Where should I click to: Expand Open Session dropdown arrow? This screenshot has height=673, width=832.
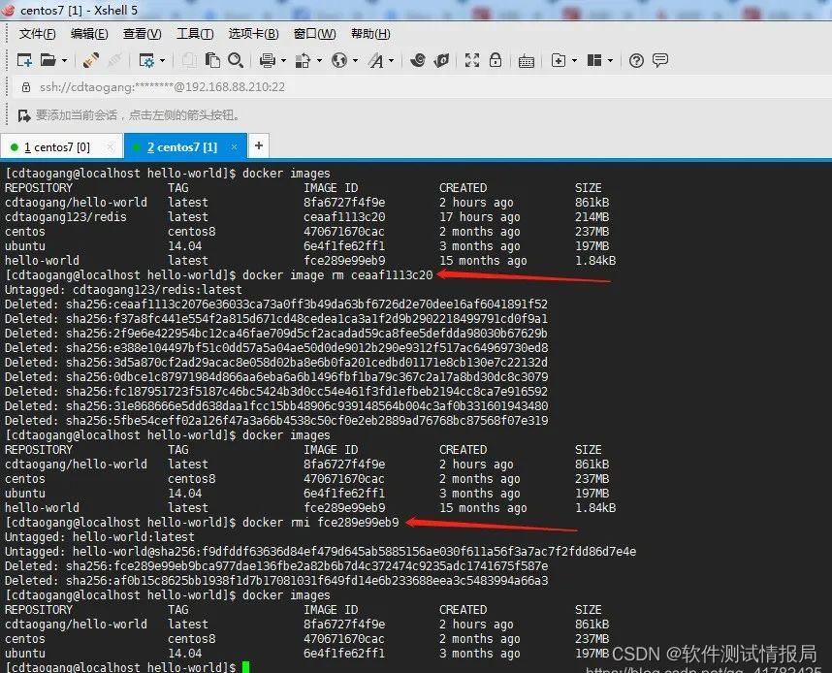(64, 61)
